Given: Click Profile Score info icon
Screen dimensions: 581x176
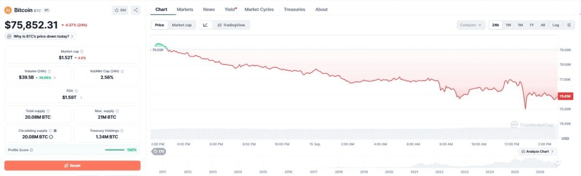Looking at the screenshot, I should click(x=31, y=150).
